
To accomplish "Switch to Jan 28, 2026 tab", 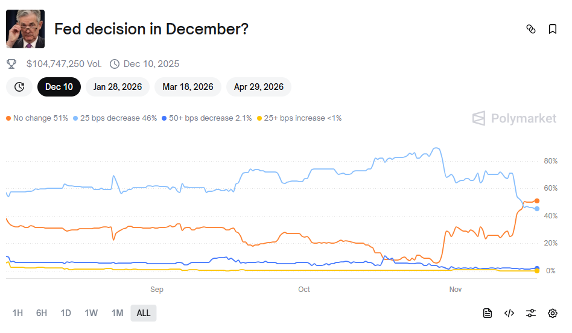I will point(118,87).
